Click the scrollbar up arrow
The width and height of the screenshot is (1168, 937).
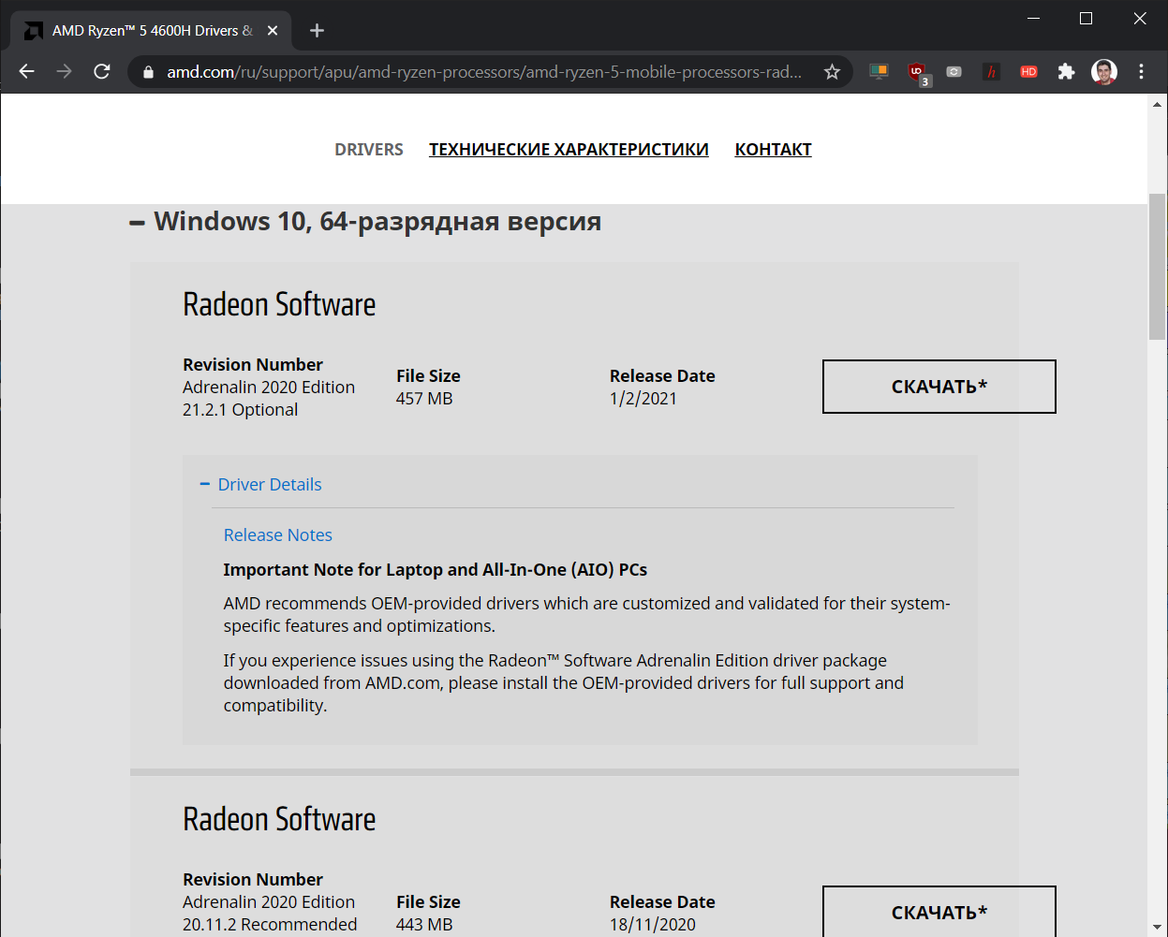pos(1158,105)
